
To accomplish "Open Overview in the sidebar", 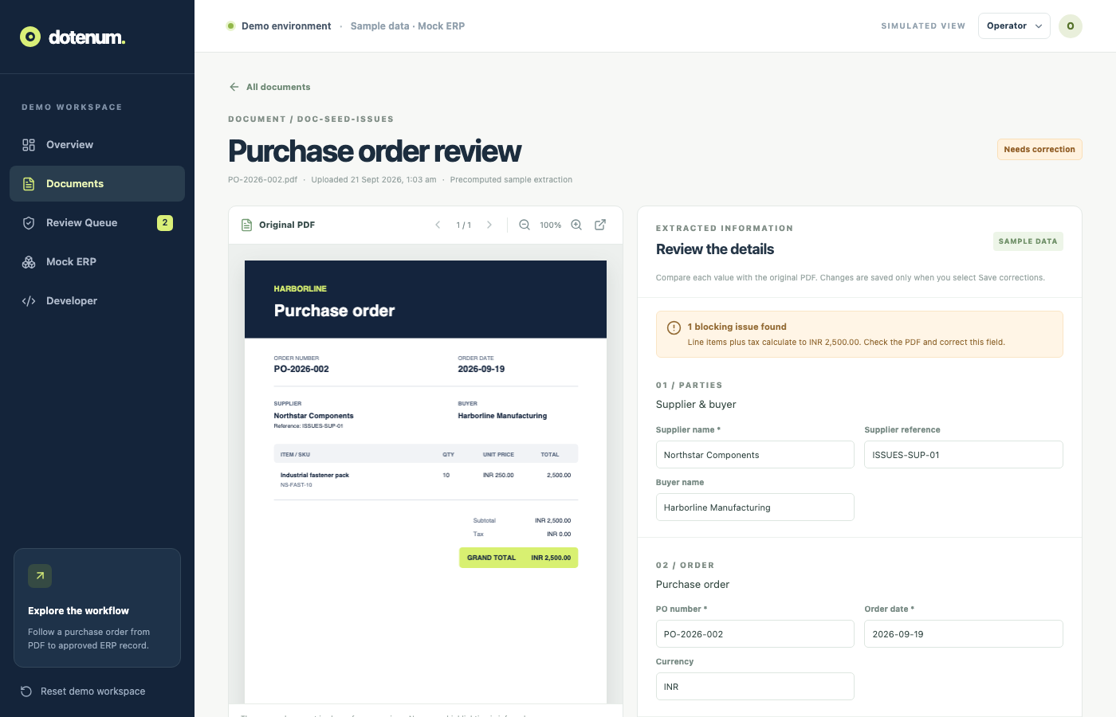I will (x=97, y=145).
